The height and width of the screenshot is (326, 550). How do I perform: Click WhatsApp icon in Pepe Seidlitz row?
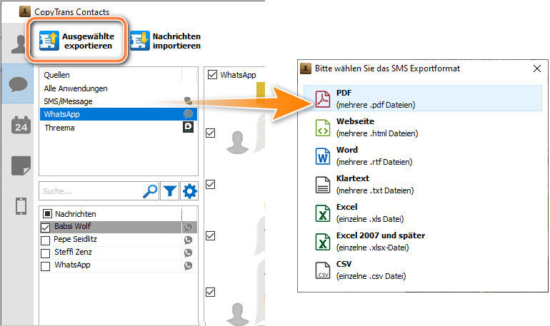[189, 240]
